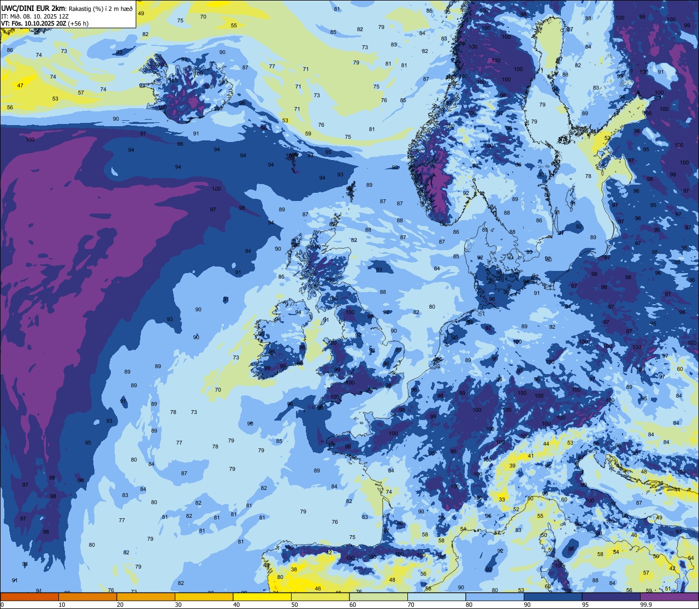699x609 pixels.
Task: Click the '30' legend scale label
Action: click(179, 605)
